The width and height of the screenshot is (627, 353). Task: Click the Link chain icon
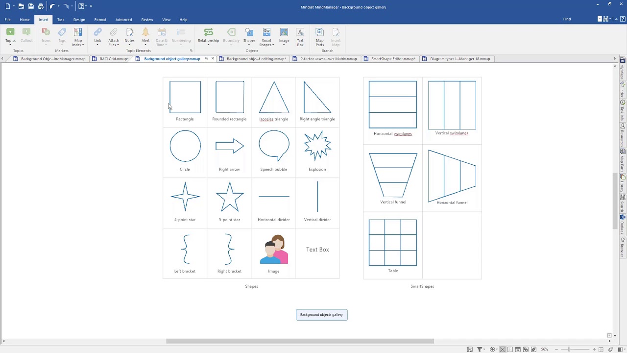[x=97, y=32]
